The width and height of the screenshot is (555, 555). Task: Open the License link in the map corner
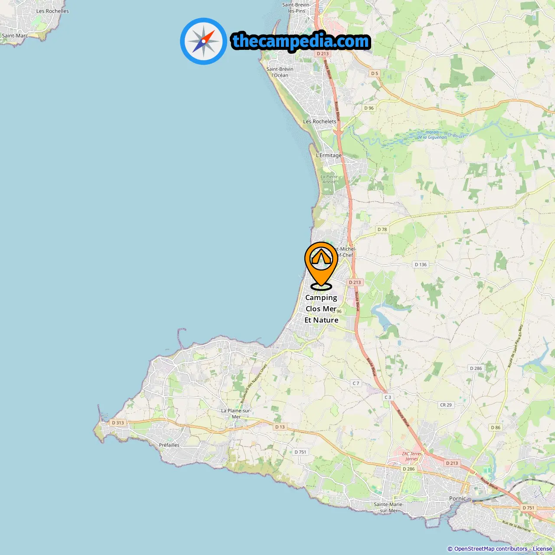tap(542, 549)
